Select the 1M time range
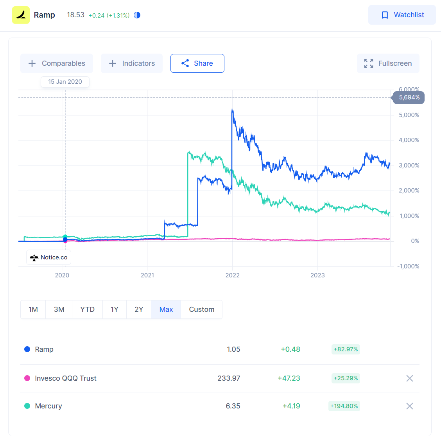 click(x=33, y=309)
